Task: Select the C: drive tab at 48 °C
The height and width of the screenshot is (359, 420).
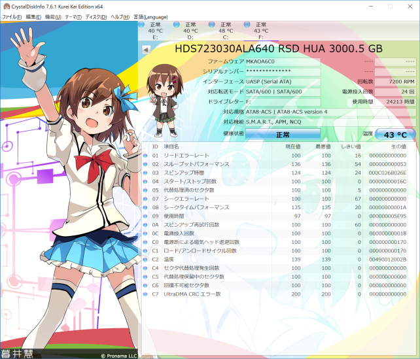Action: [x=226, y=31]
